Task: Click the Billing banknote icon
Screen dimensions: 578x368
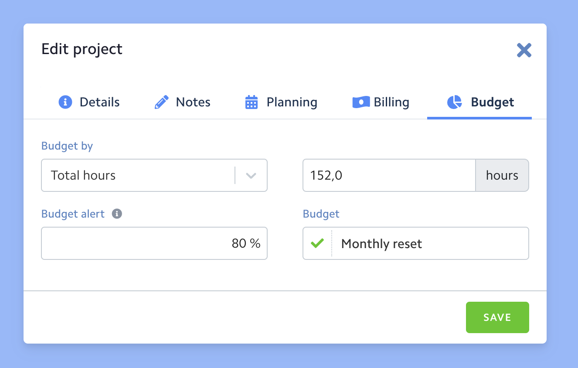Action: 361,102
